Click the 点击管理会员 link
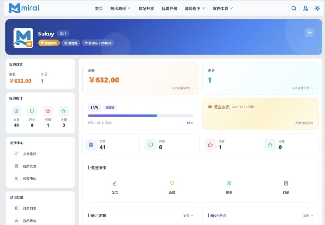The height and width of the screenshot is (225, 325). pos(304,123)
